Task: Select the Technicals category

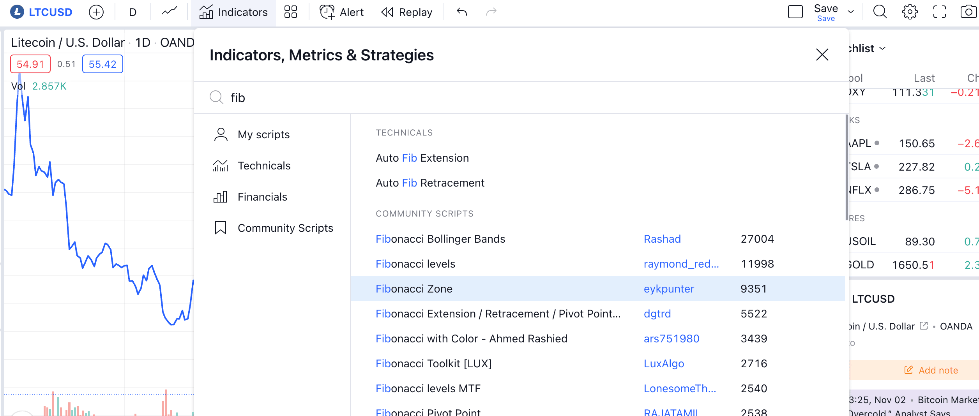Action: tap(272, 166)
